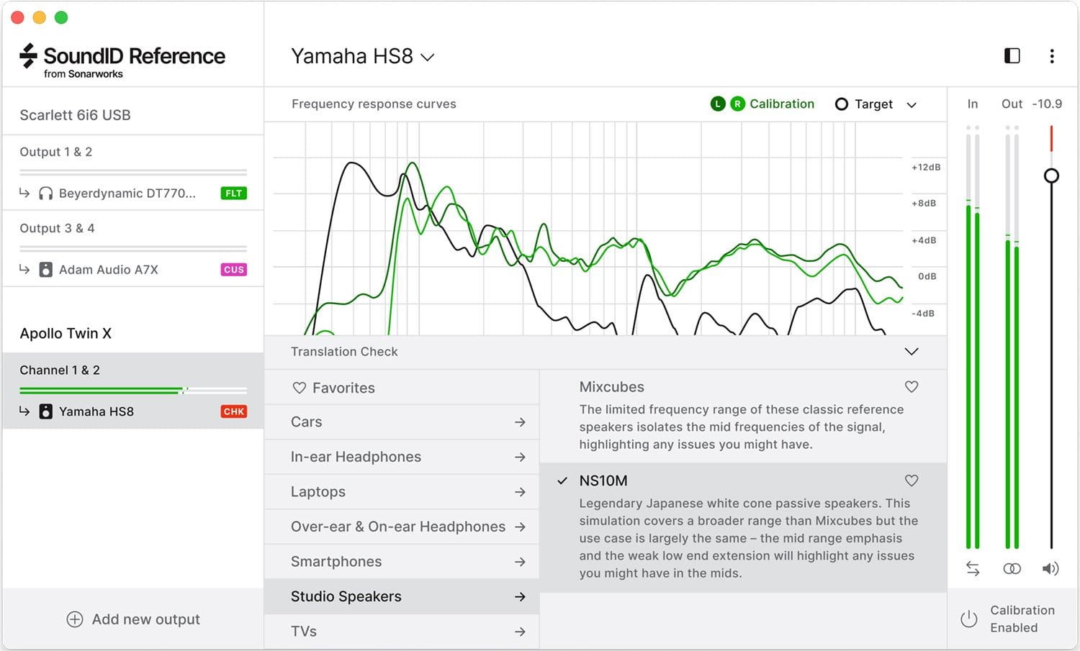Expand the Laptops category
This screenshot has width=1080, height=651.
point(402,492)
